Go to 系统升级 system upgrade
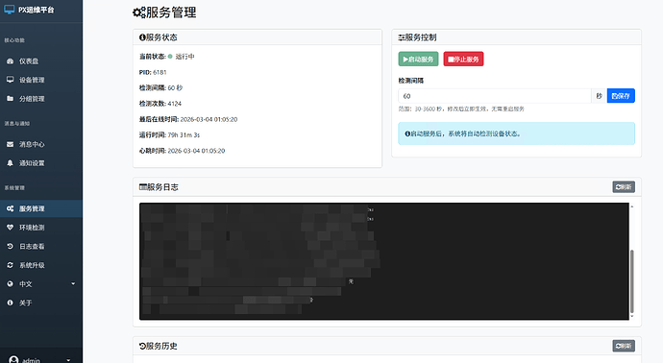This screenshot has width=663, height=363. click(x=41, y=265)
